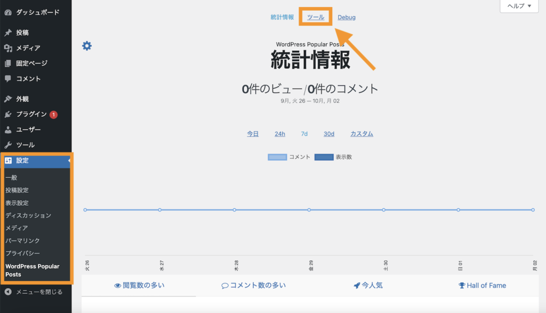Click the プラグイン plug icon

tap(9, 114)
